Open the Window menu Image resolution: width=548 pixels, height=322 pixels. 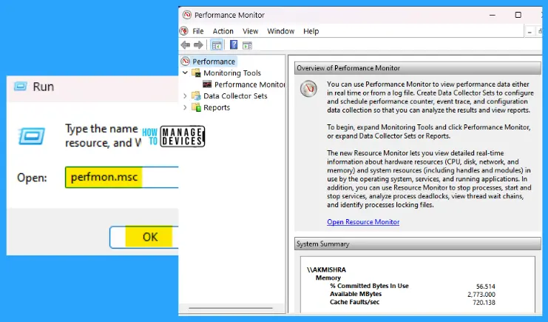click(280, 31)
